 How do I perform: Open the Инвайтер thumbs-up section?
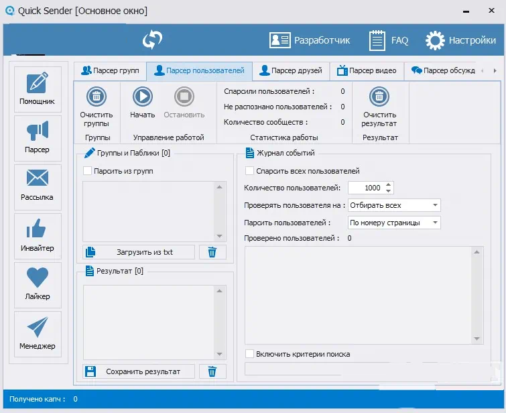click(38, 236)
